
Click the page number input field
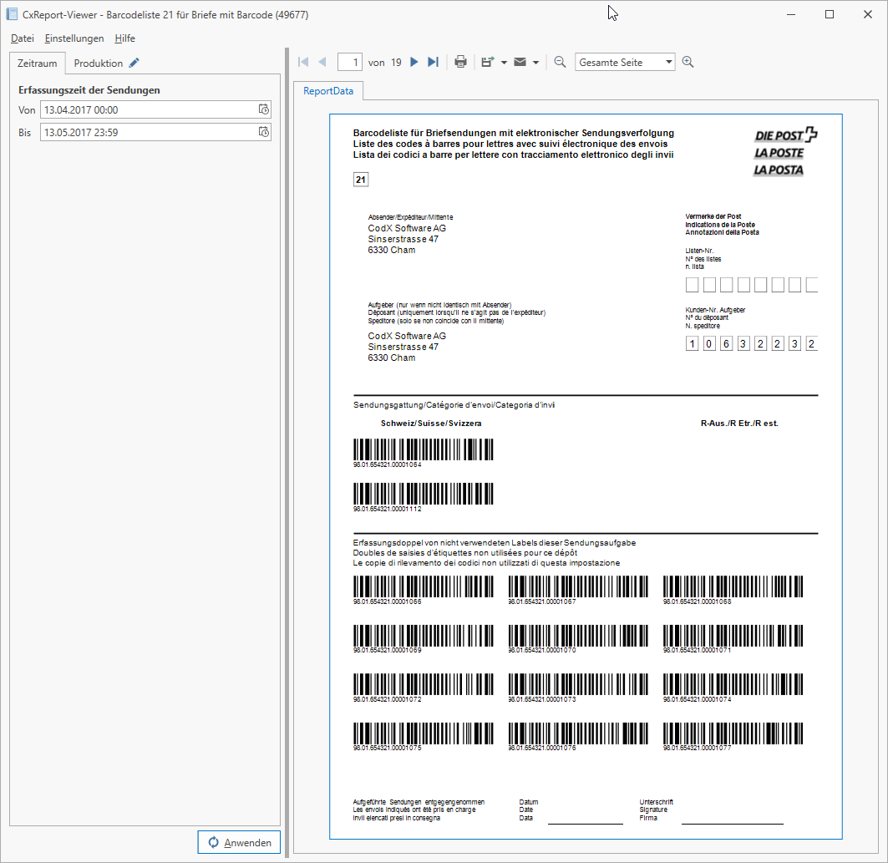(x=350, y=63)
